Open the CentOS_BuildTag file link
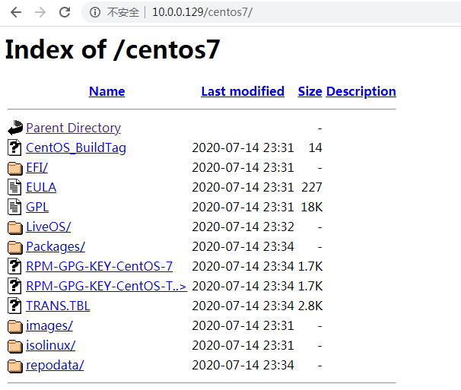Viewport: 461px width, 390px height. coord(76,147)
